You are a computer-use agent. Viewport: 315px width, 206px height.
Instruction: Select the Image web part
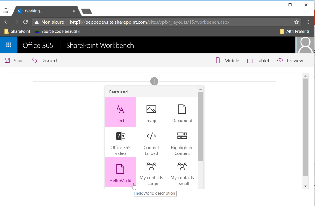point(151,112)
